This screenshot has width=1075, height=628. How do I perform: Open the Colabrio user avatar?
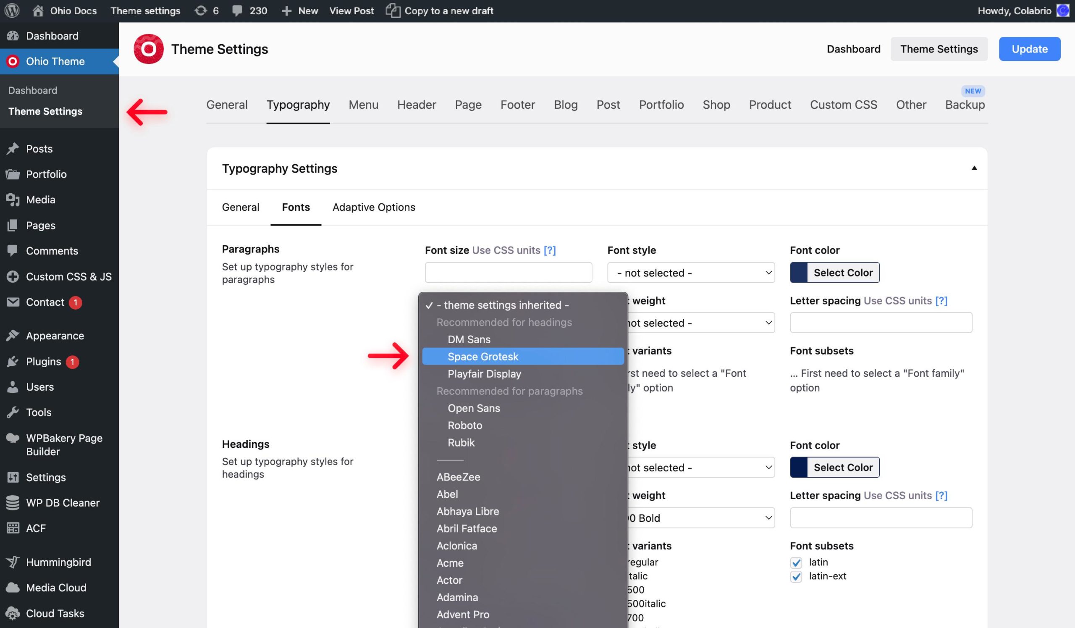click(x=1062, y=11)
